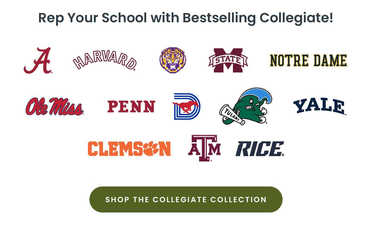Select the Texas A&M maroon logo

tap(204, 148)
